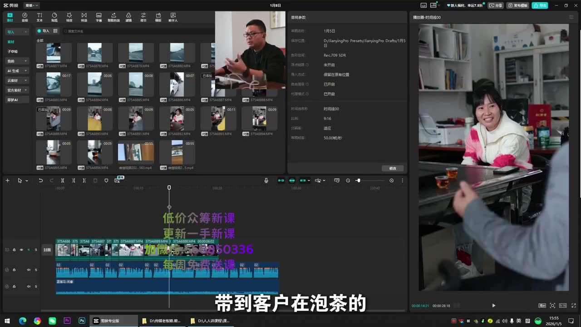Select the 375A6892.MP4 thumbnail
The image size is (581, 327).
click(x=177, y=119)
